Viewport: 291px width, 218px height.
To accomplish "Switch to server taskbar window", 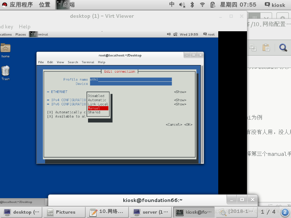I will [151, 212].
